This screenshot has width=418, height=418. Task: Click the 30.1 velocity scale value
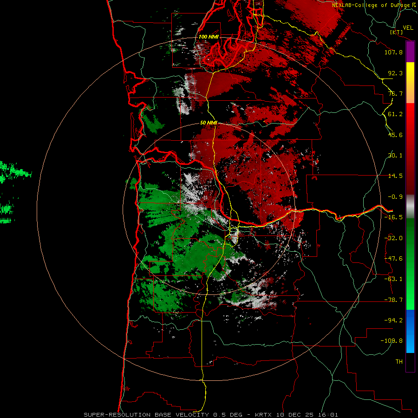point(395,156)
